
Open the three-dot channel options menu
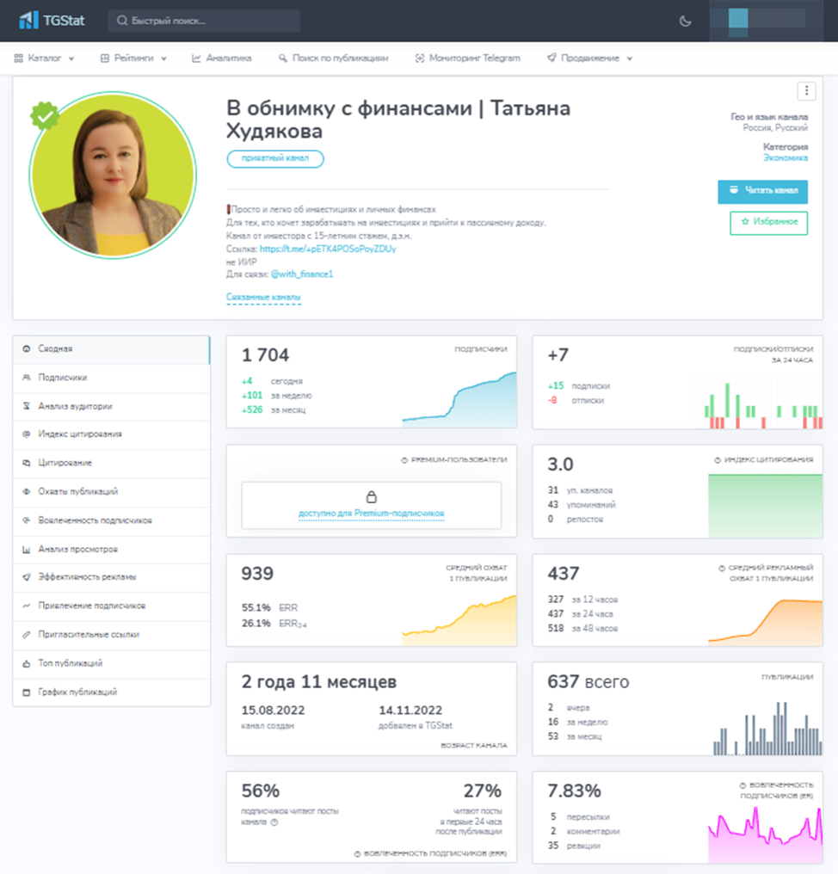click(805, 91)
